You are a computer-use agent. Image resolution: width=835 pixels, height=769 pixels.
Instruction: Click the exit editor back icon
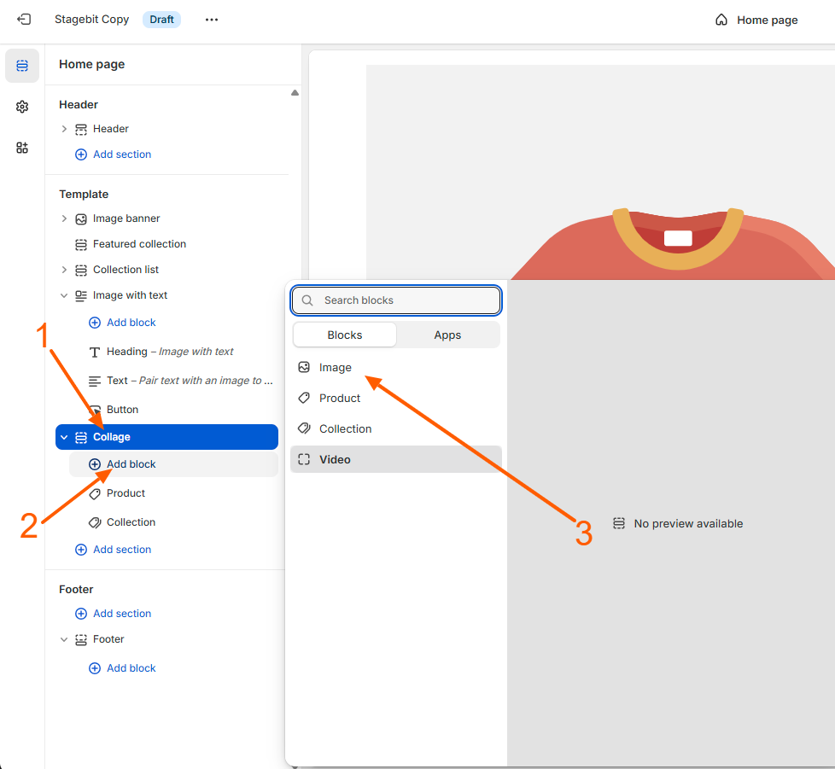tap(24, 20)
